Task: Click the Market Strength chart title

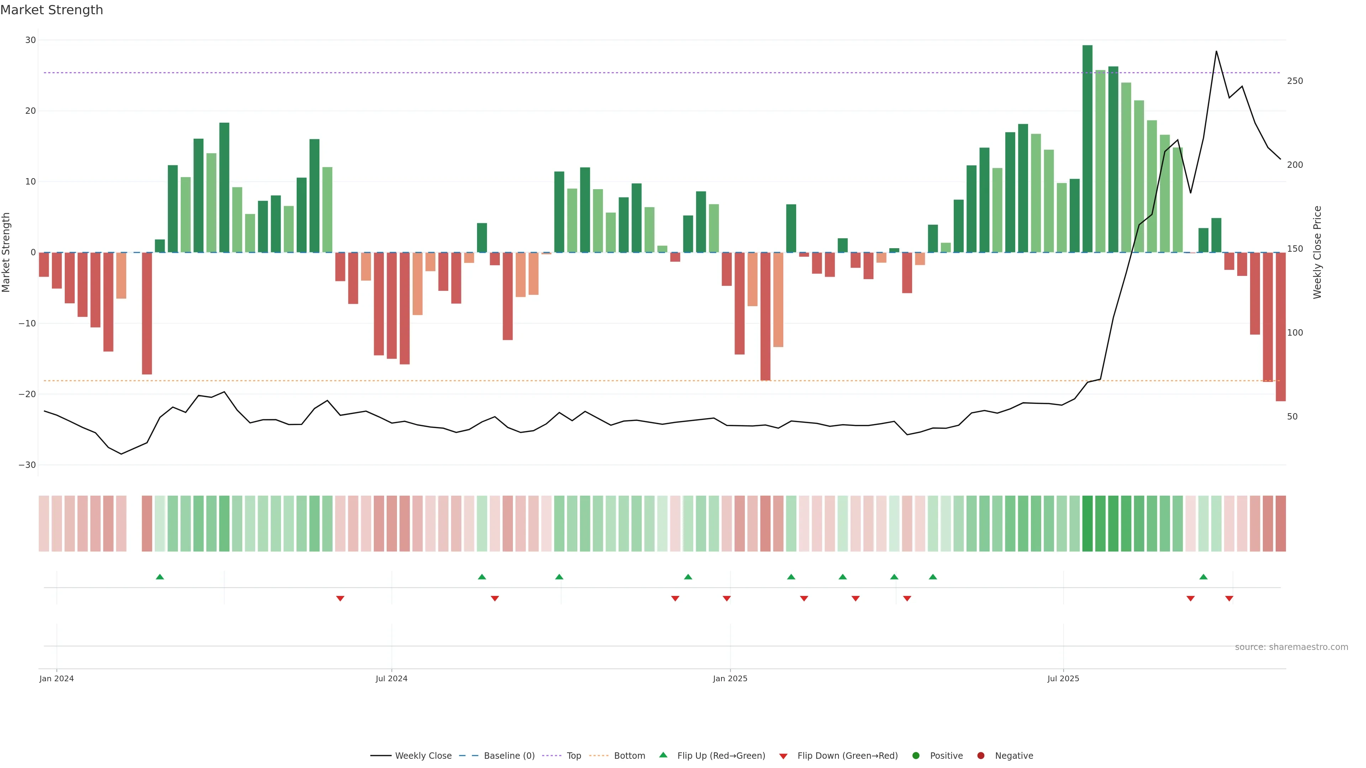Action: tap(52, 10)
